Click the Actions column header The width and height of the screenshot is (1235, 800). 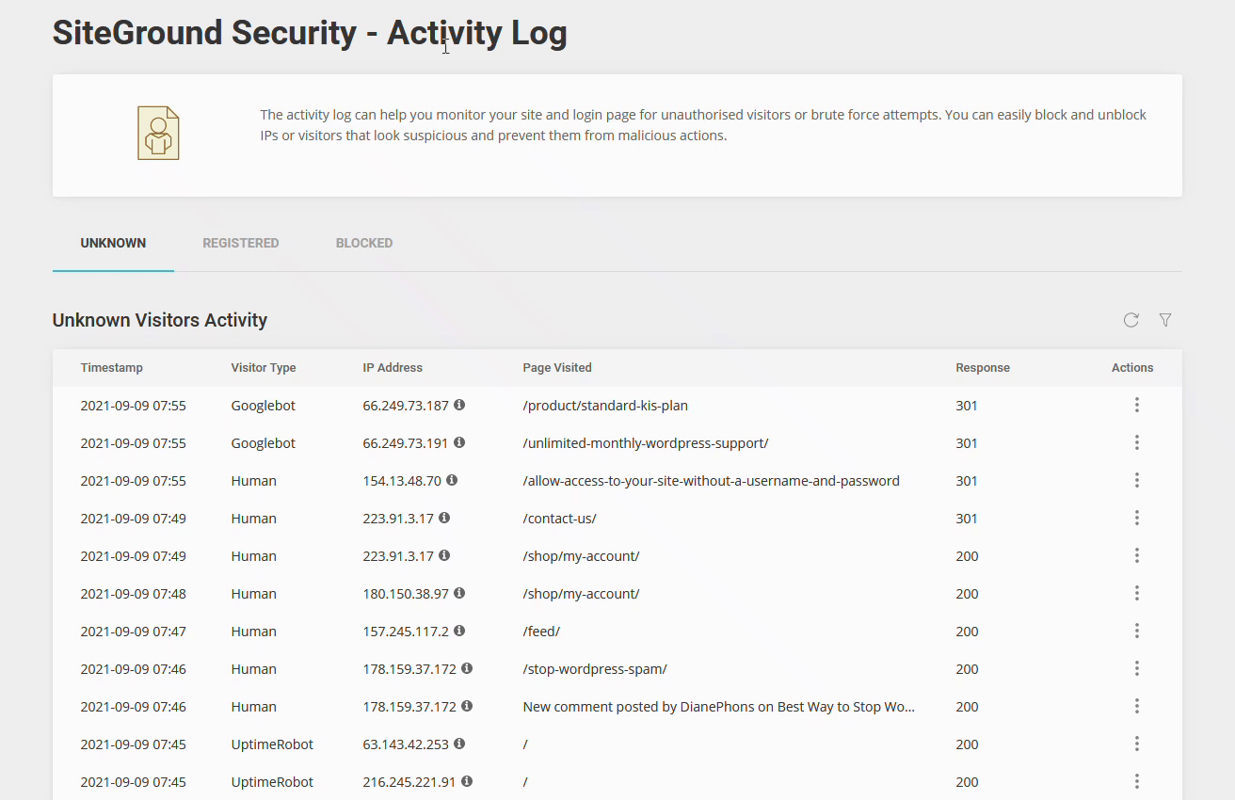point(1132,368)
